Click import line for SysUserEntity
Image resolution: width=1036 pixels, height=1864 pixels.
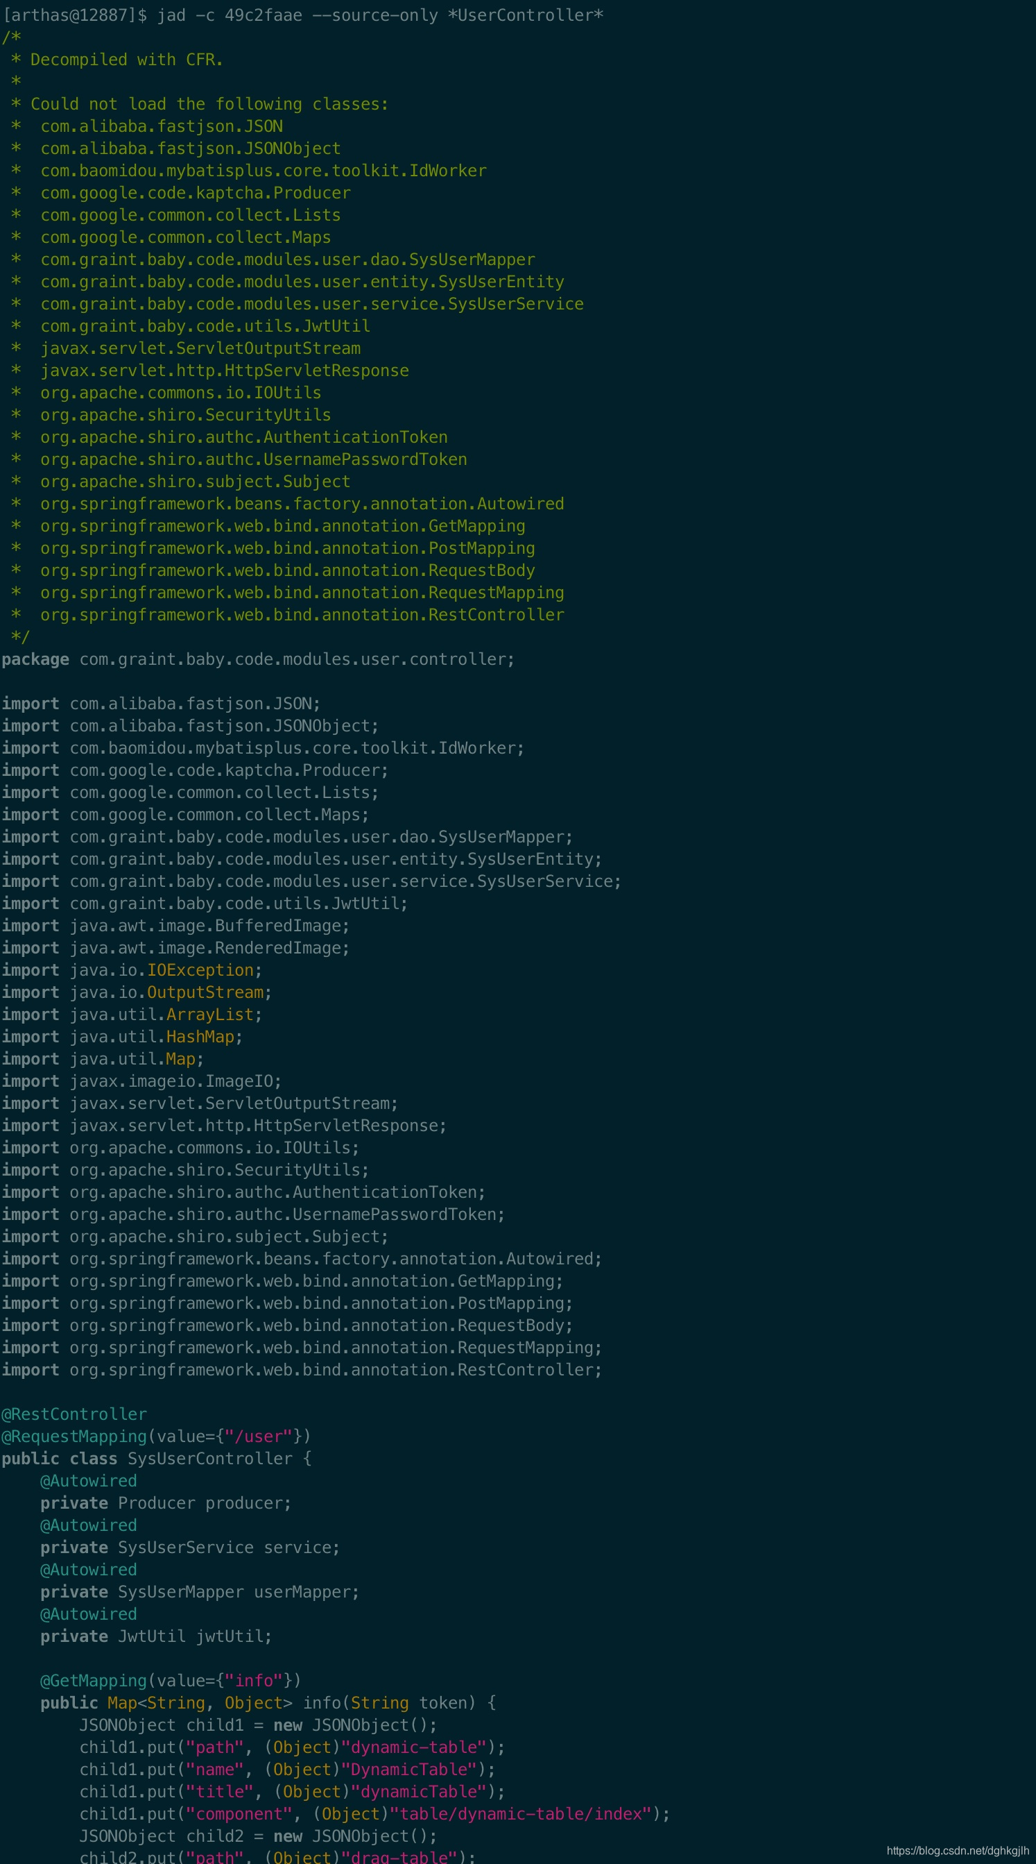tap(302, 860)
